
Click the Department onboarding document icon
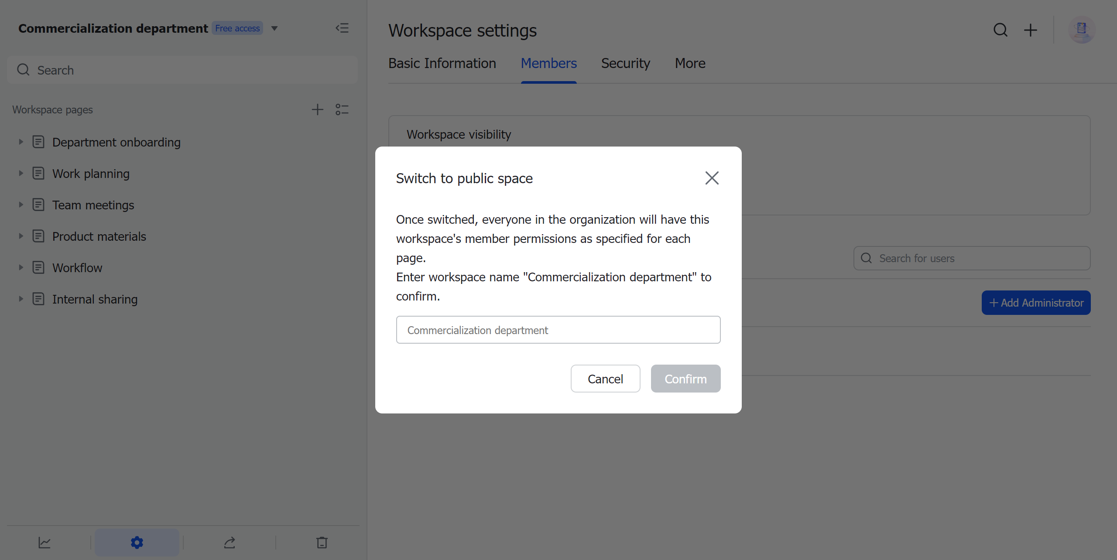coord(38,142)
